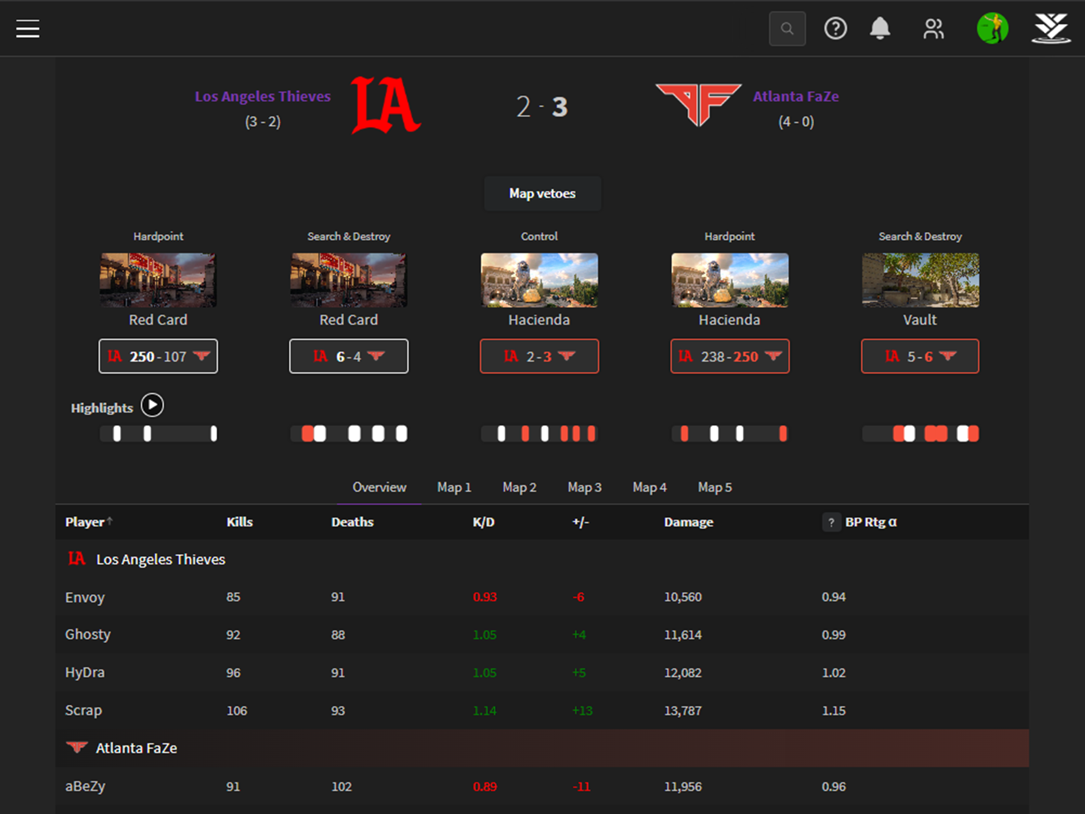Expand the Red Card 250-107 score box
Image resolution: width=1085 pixels, height=814 pixels.
(158, 356)
